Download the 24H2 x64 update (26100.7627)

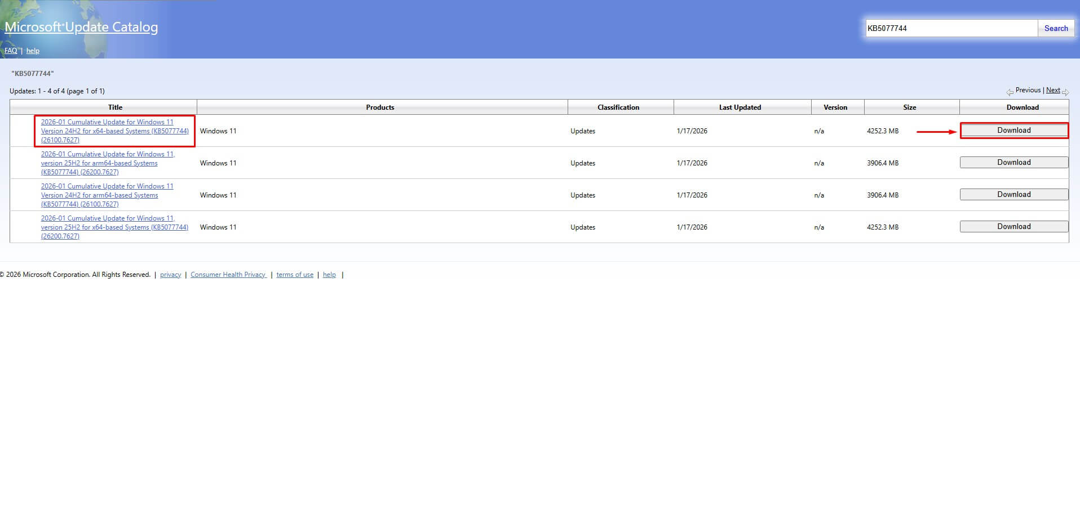(x=1013, y=130)
